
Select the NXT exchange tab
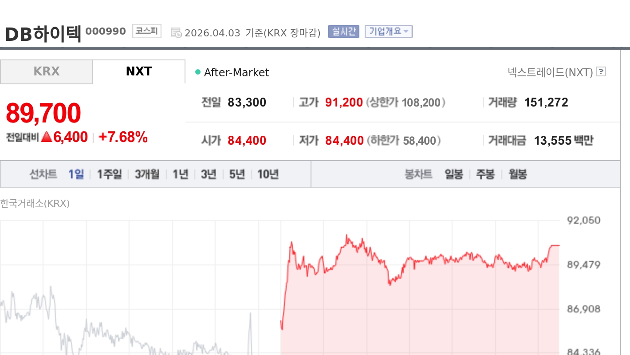pos(138,71)
